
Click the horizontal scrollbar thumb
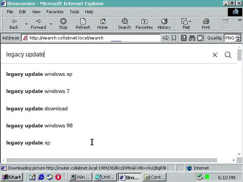[112, 160]
